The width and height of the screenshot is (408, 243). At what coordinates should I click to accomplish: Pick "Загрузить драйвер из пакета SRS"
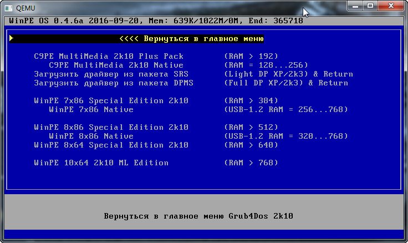(x=111, y=74)
